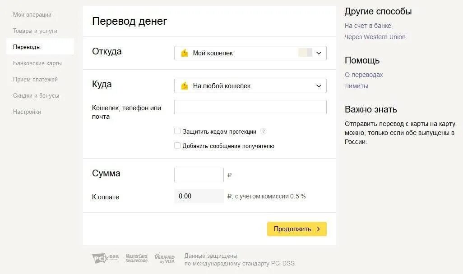The image size is (463, 274).
Task: Click the Кошелек, телефон или почта input
Action: coord(250,107)
